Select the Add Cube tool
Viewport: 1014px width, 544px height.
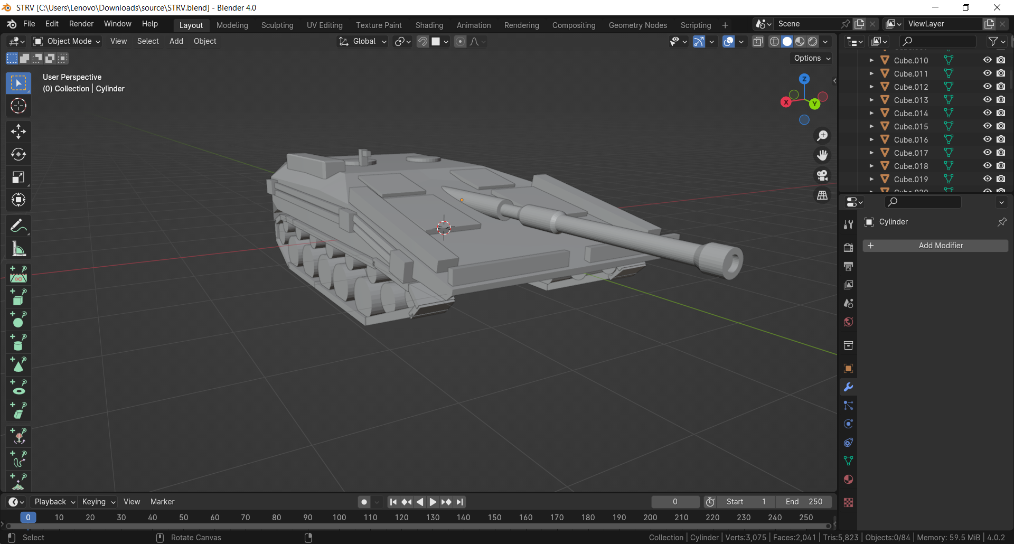[x=18, y=297]
